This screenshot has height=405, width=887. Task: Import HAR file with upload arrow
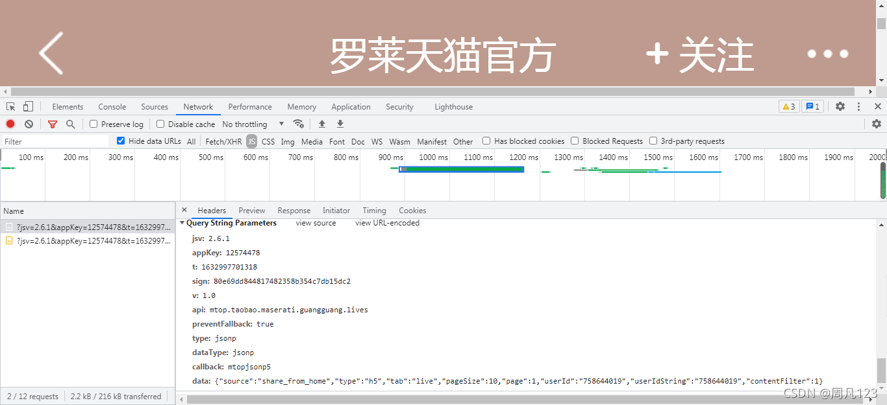point(321,124)
